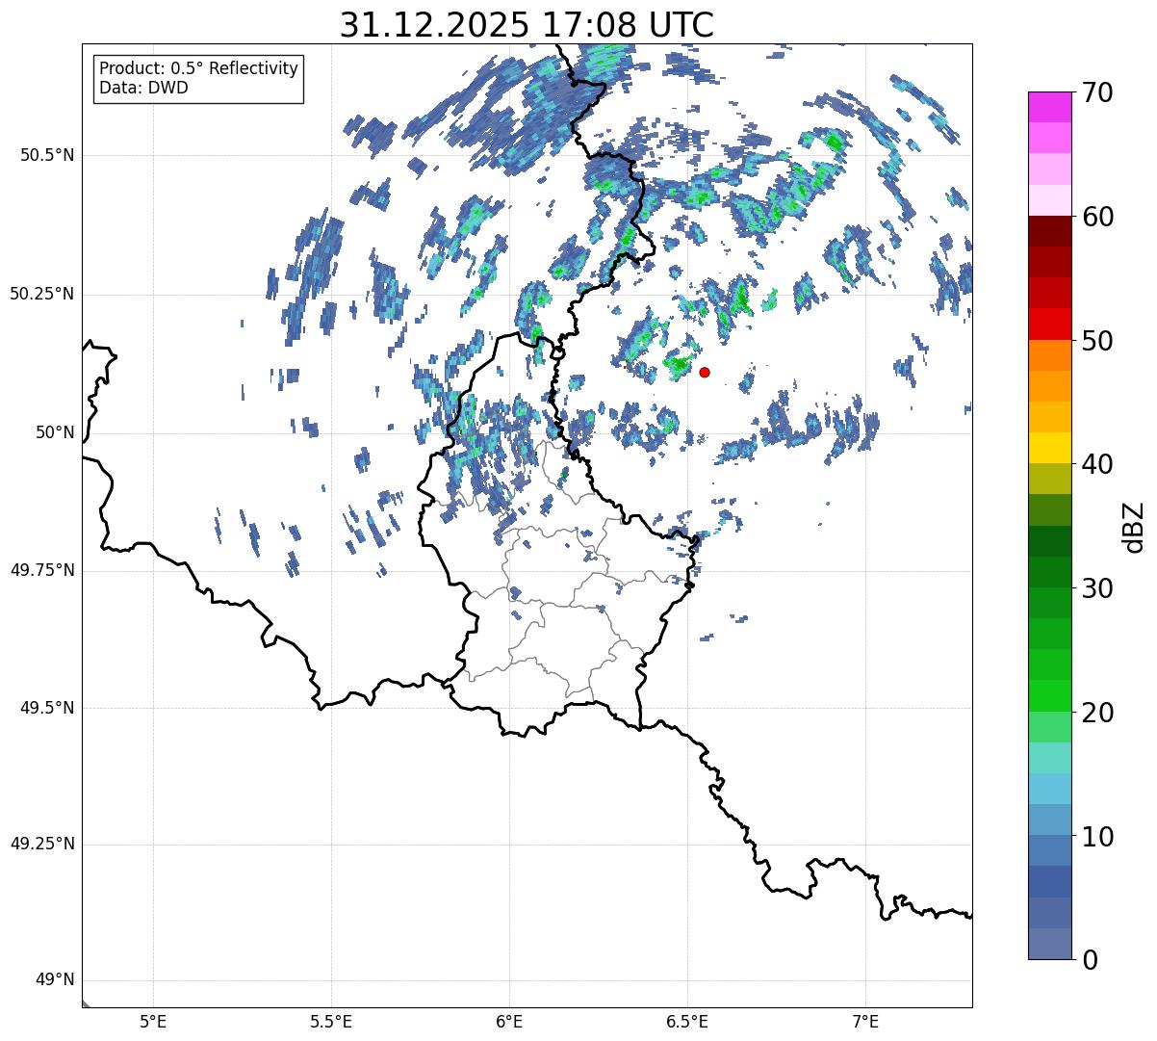Click the latitude label 50°N
Image resolution: width=1157 pixels, height=1041 pixels.
click(54, 432)
